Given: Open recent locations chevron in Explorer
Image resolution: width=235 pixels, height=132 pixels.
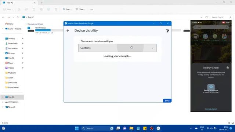Looking at the screenshot, I should click(13, 17).
